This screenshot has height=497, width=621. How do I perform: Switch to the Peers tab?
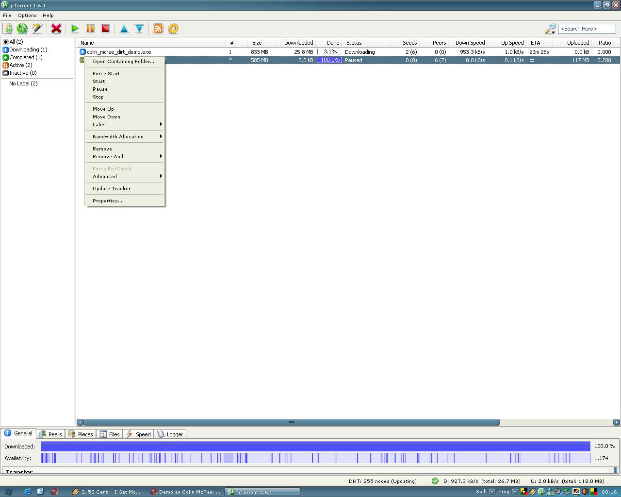click(x=50, y=434)
